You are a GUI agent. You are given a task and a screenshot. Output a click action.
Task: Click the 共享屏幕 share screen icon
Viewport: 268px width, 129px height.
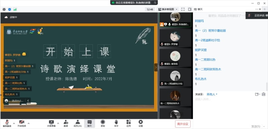tap(51, 124)
